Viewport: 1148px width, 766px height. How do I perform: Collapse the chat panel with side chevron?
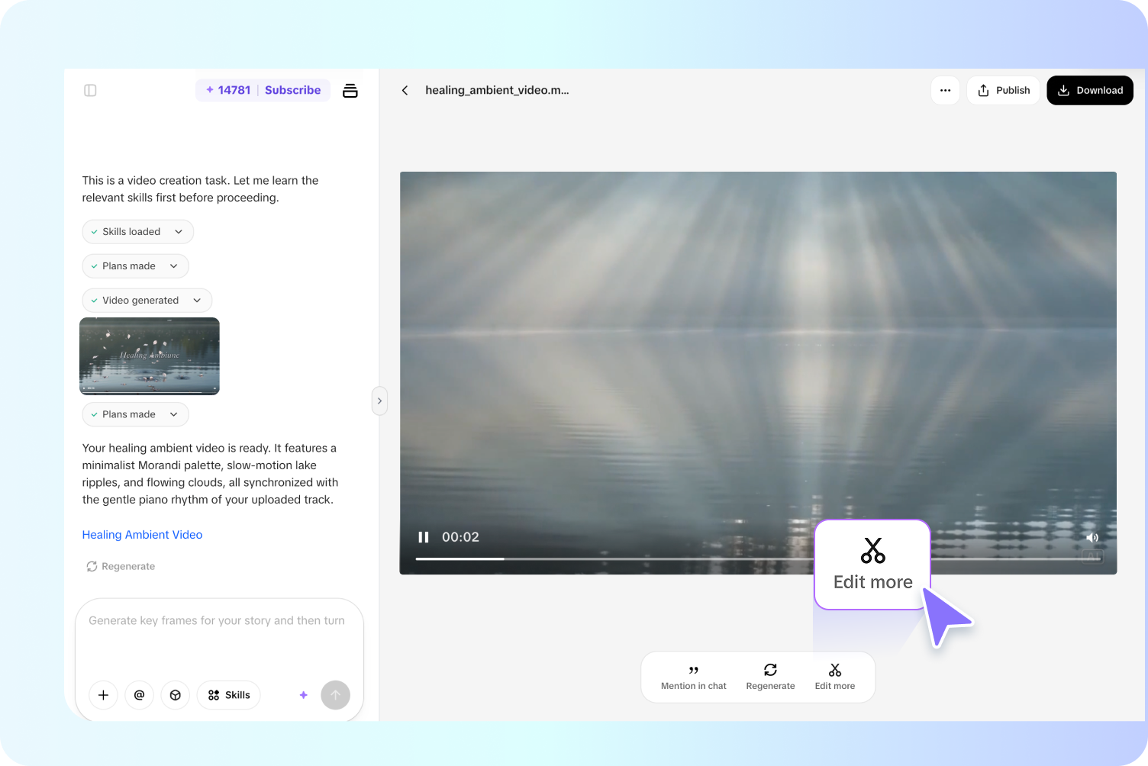[x=379, y=401]
